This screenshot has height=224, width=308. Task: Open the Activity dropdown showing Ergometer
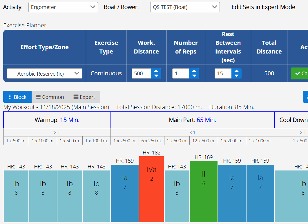[63, 7]
